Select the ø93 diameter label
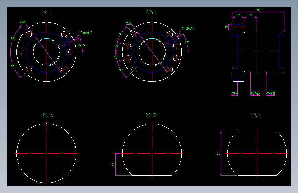The width and height of the screenshot is (298, 193). [234, 93]
